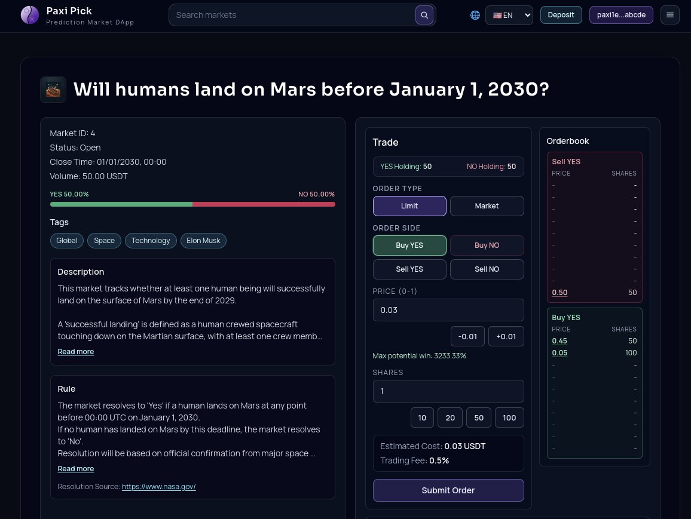Set shares to 10
This screenshot has width=691, height=519.
[x=422, y=417]
